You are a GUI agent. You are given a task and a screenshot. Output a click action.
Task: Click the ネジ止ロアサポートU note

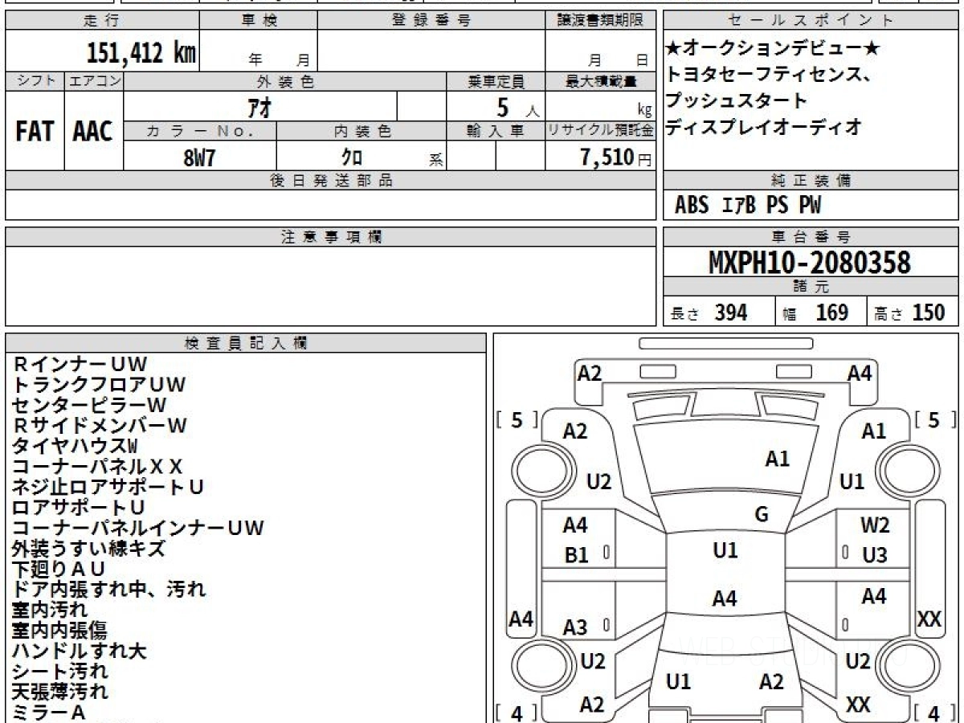(x=108, y=487)
